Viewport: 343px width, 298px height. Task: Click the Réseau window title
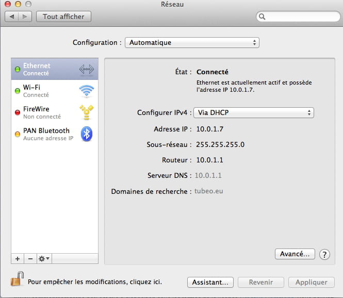pos(172,4)
